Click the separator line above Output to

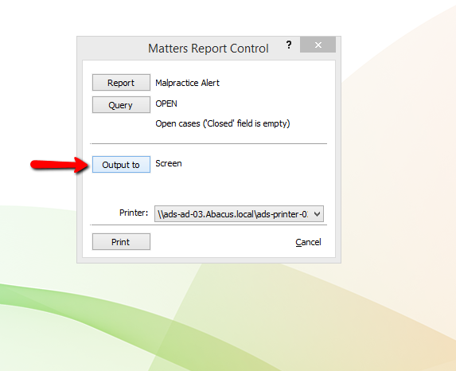click(x=209, y=143)
